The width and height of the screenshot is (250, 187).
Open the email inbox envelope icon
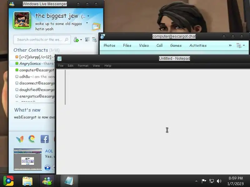96,26
